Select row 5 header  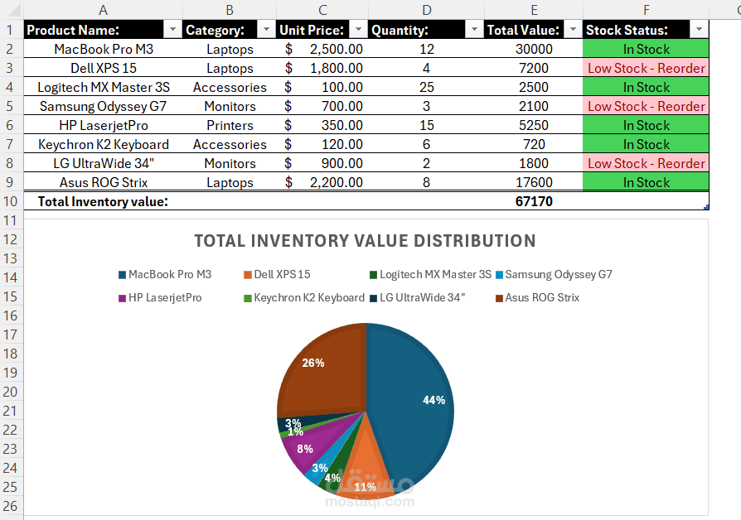tap(12, 106)
